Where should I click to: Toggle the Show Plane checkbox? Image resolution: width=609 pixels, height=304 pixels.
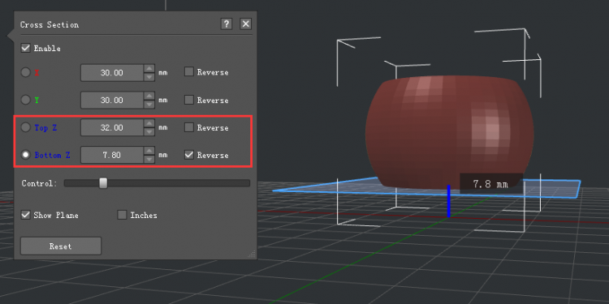click(x=26, y=215)
